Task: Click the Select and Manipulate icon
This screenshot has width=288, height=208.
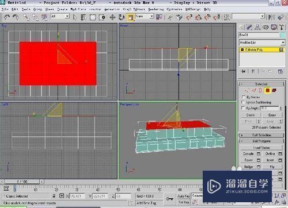Action: 170,17
